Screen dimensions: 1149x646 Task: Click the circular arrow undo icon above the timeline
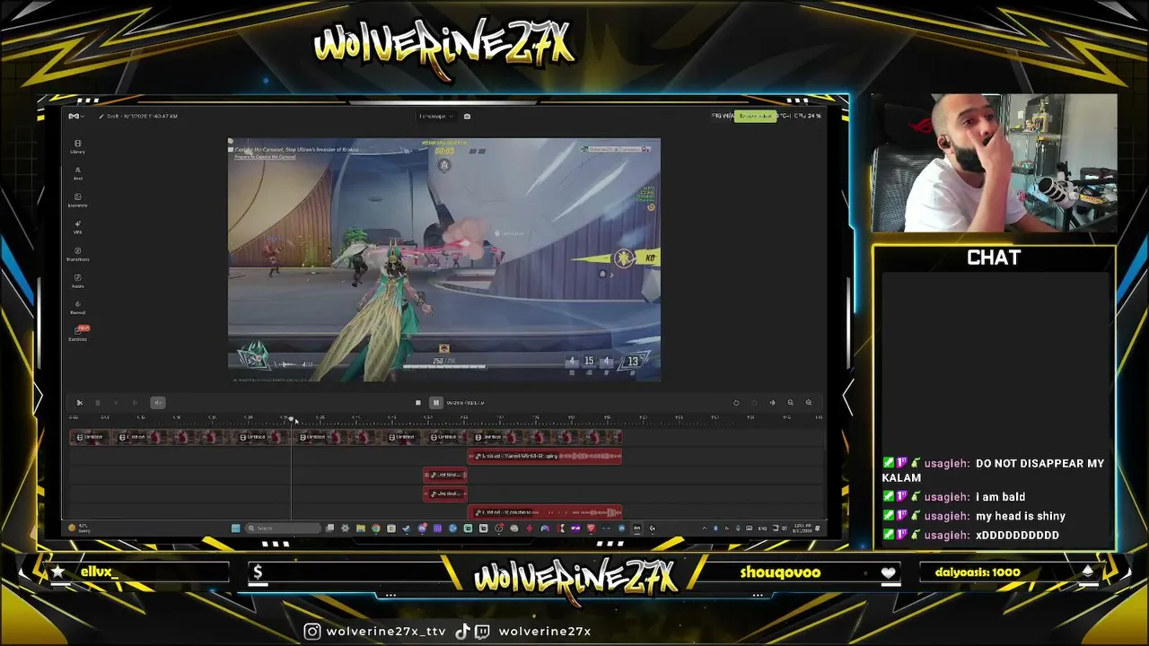(x=736, y=403)
